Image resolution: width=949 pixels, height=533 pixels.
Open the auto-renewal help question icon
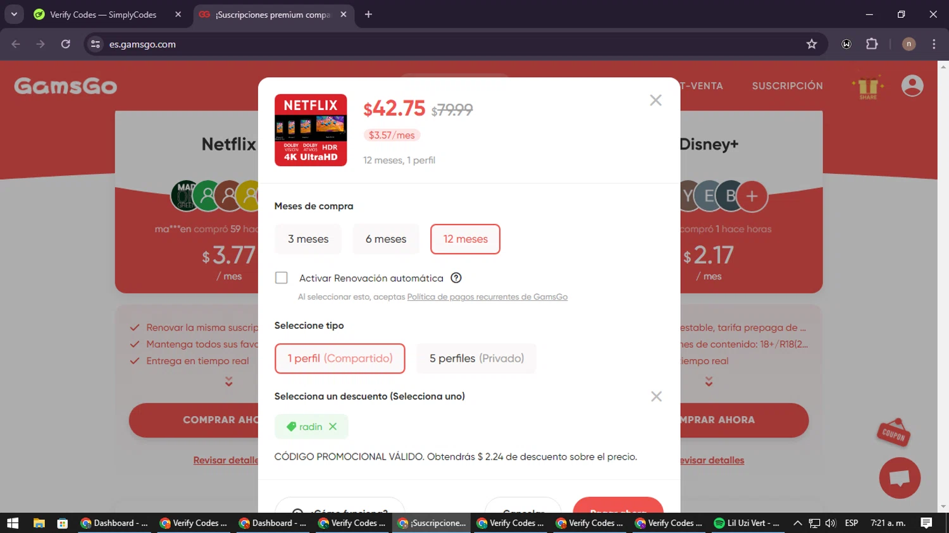click(456, 278)
